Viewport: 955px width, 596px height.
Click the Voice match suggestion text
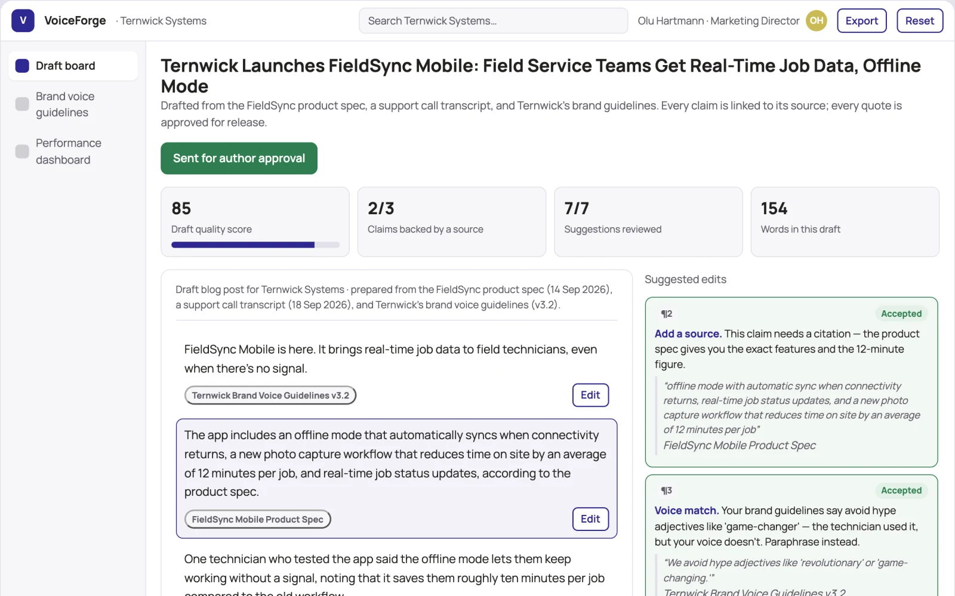coord(787,526)
